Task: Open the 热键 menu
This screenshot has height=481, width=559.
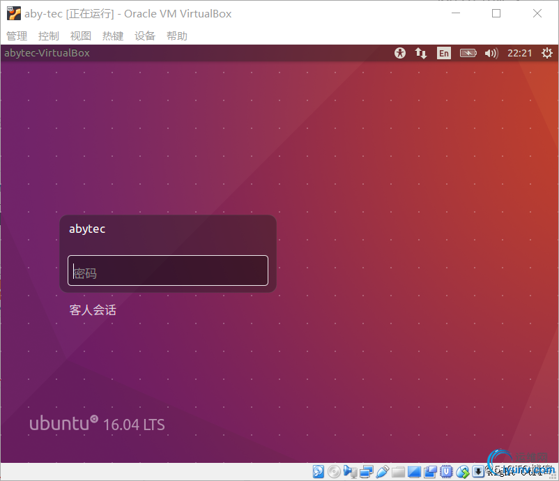Action: [x=113, y=36]
